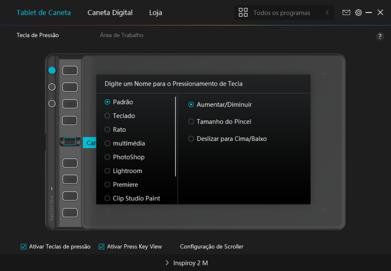
Task: Disable Ativar Teclas de pressão checkbox
Action: (24, 247)
